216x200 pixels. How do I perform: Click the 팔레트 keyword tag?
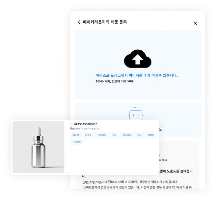point(151,135)
